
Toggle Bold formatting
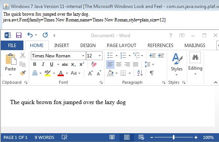[x=35, y=64]
